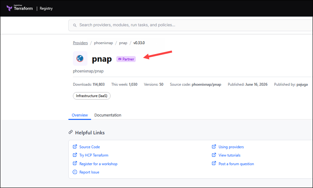Select the pnap breadcrumb item
This screenshot has width=313, height=188.
click(123, 43)
